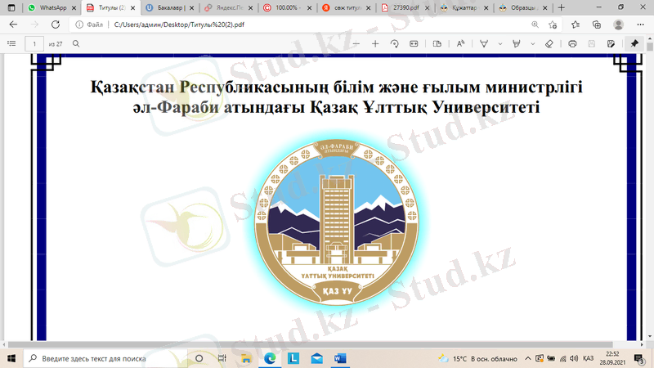Viewport: 654px width, 368px height.
Task: Click the browser refresh button
Action: point(55,25)
